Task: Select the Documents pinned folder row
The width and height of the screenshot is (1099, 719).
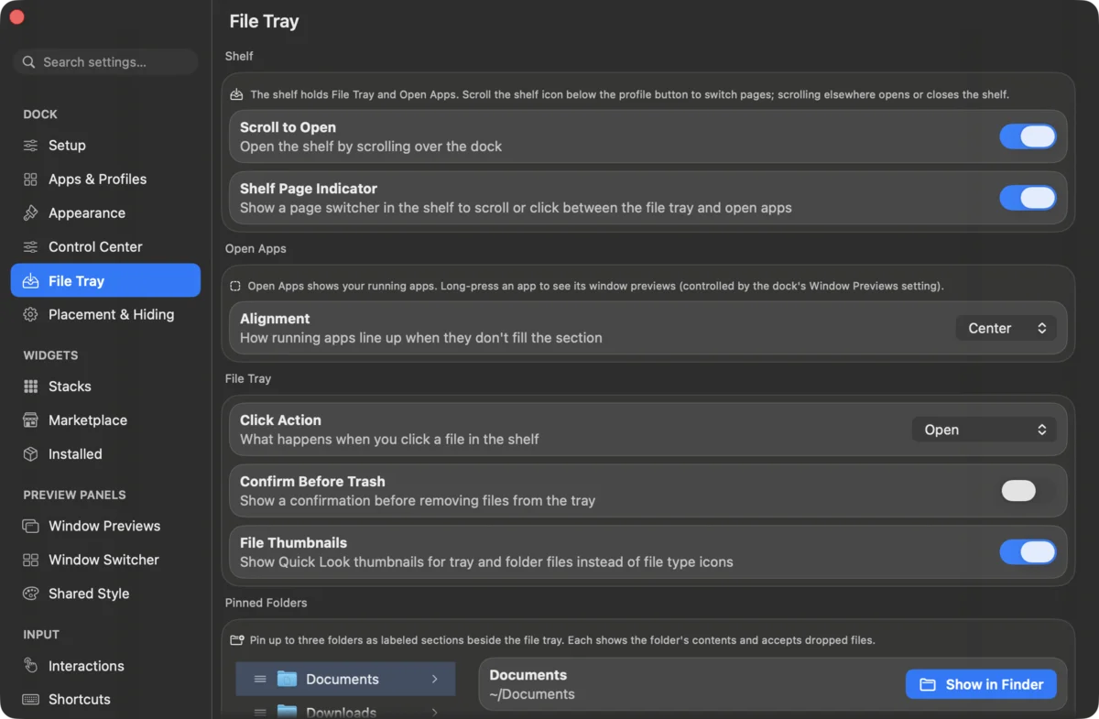Action: (345, 679)
